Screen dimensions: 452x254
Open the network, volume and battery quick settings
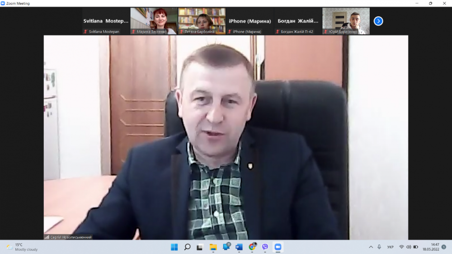pyautogui.click(x=408, y=247)
